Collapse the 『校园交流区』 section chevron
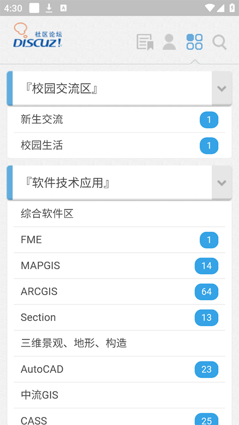This screenshot has width=239, height=425. click(x=222, y=88)
